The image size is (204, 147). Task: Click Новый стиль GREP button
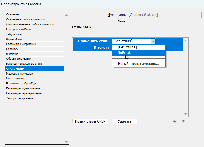(90, 121)
